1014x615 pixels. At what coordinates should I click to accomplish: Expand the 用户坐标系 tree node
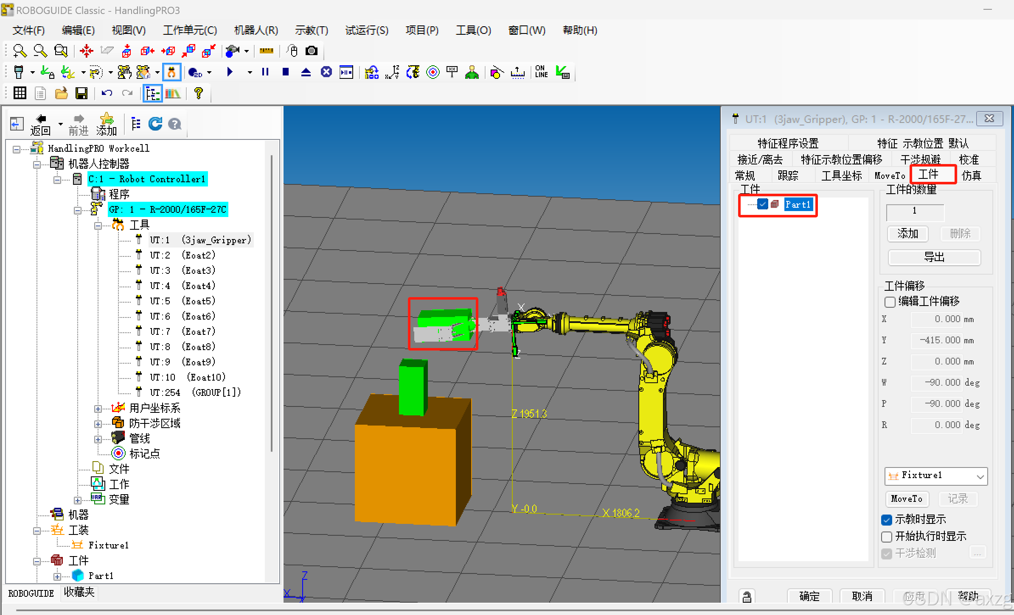tap(98, 409)
